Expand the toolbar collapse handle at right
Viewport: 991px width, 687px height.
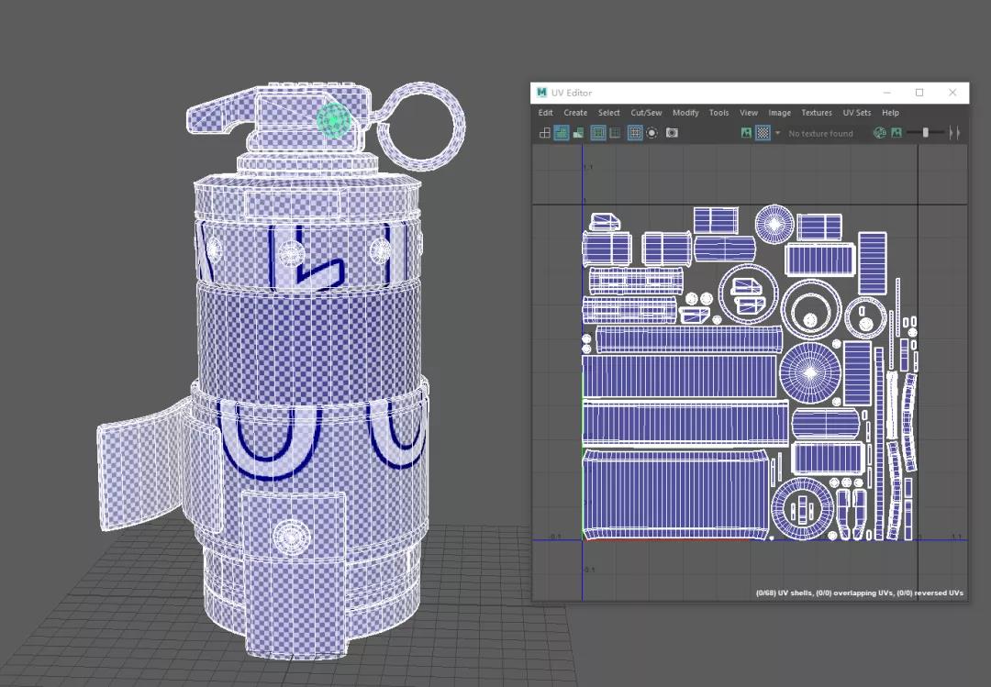click(954, 133)
